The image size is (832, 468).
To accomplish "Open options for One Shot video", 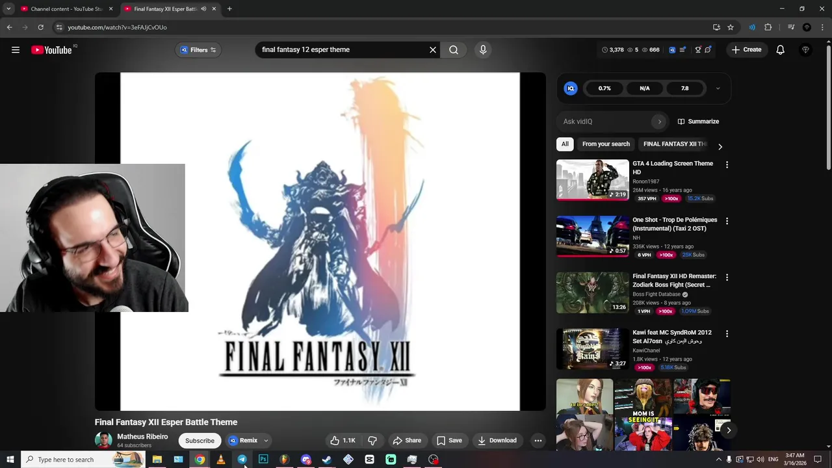I will [727, 221].
